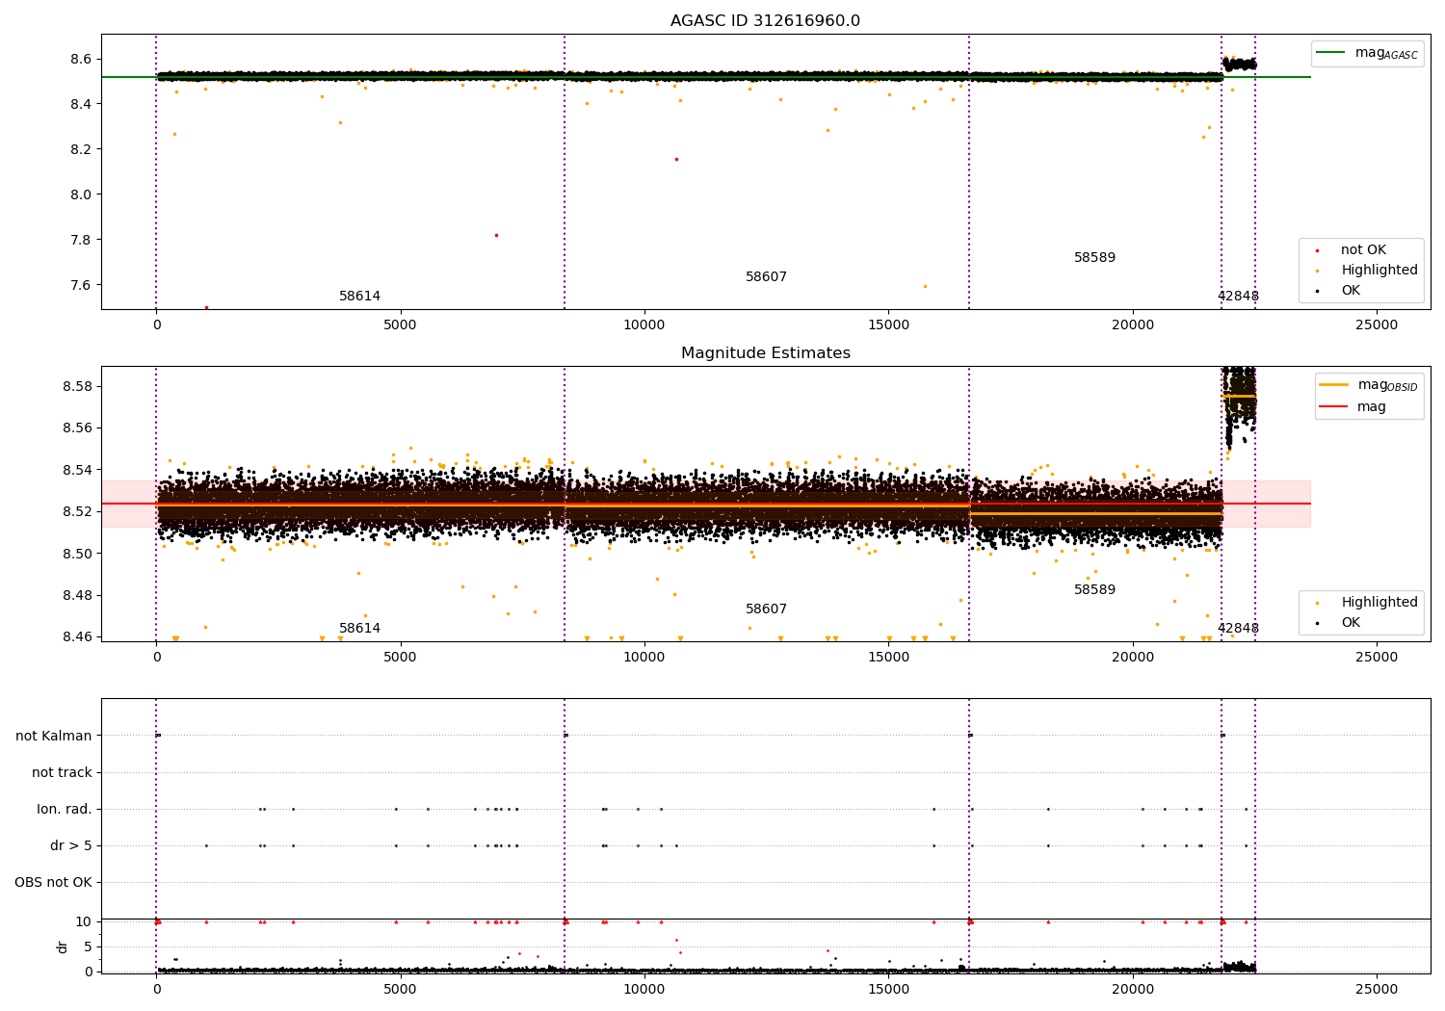Click OBSID label 58589 in the Magnitude Estimates plot
The height and width of the screenshot is (1011, 1445).
tap(1094, 590)
